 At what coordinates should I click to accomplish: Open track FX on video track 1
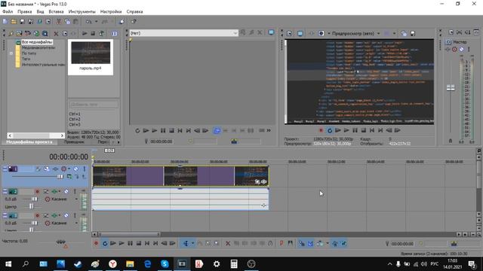pos(55,169)
